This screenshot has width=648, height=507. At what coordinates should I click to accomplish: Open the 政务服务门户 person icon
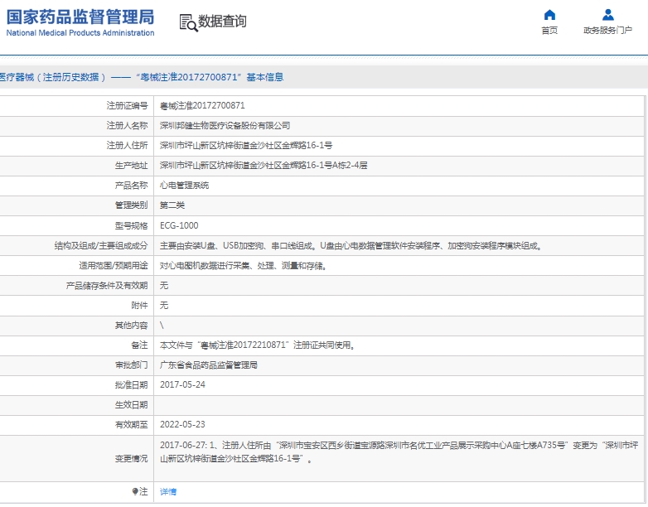(x=607, y=15)
